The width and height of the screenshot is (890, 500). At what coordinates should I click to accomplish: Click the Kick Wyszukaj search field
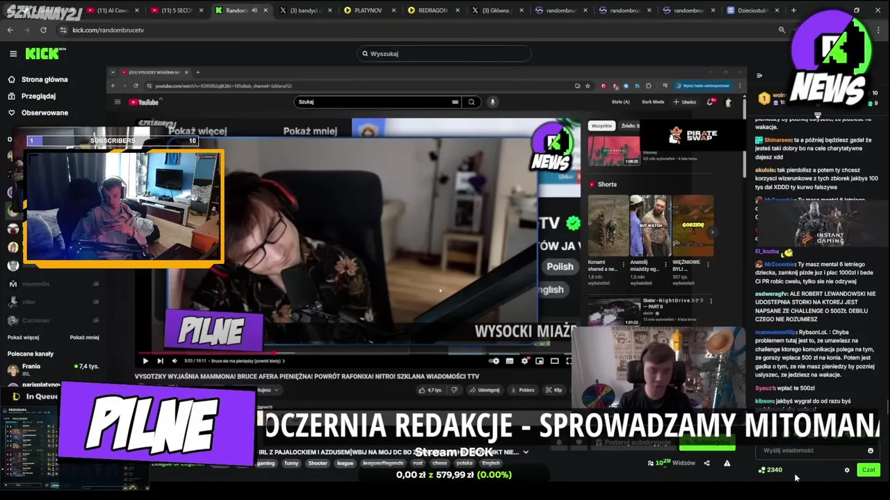[x=444, y=53]
